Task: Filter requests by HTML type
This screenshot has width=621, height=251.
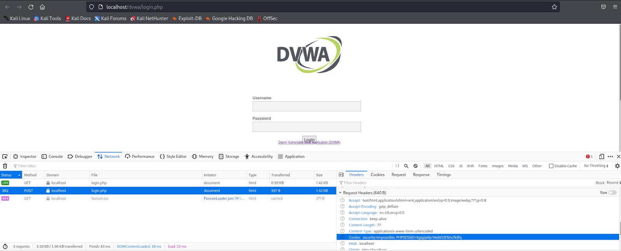Action: [439, 166]
